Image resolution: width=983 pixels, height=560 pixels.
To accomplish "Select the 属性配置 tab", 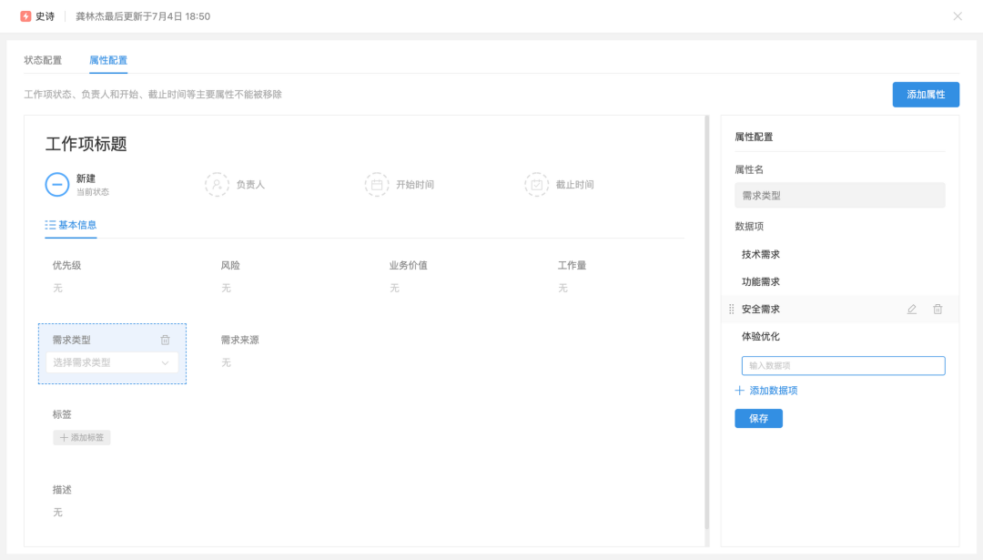I will (107, 60).
